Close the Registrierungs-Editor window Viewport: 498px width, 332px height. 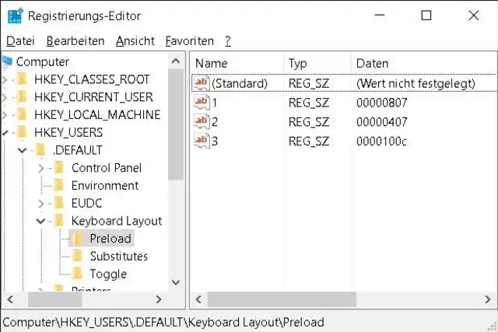pos(474,16)
